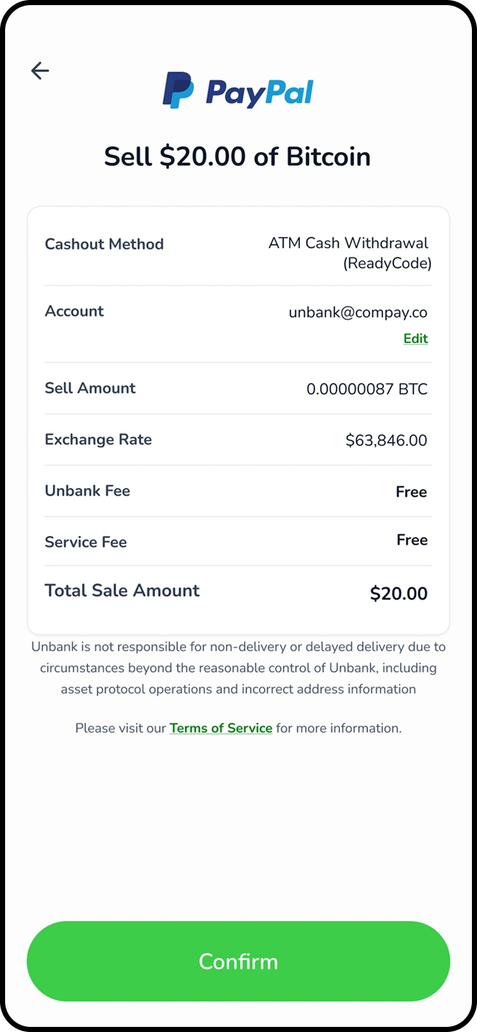This screenshot has height=1032, width=477.
Task: Tap the back arrow icon
Action: click(x=40, y=70)
